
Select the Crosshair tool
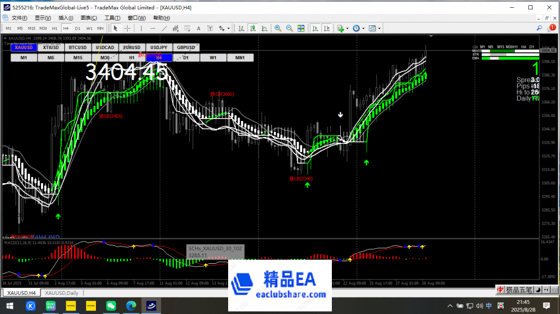127,28
